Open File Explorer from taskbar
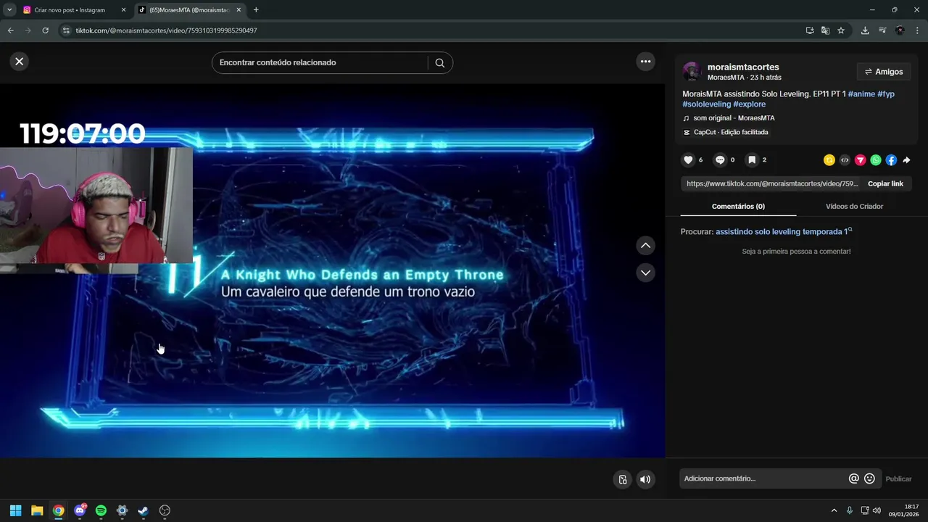The image size is (928, 522). (x=37, y=510)
